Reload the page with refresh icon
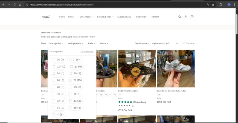This screenshot has width=238, height=123. click(15, 5)
